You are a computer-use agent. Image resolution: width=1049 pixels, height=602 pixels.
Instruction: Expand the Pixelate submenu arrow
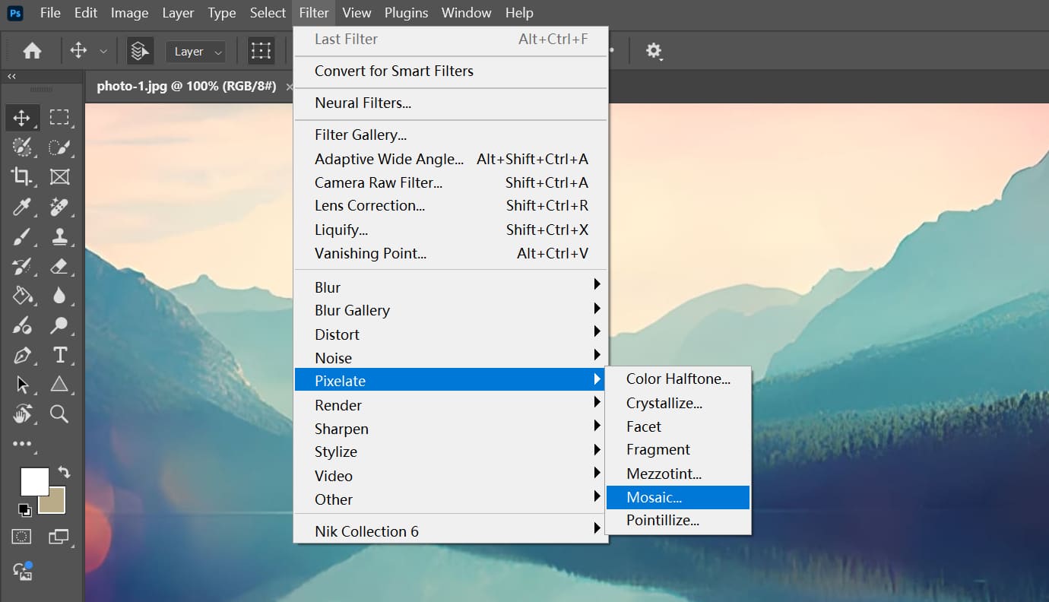click(597, 380)
